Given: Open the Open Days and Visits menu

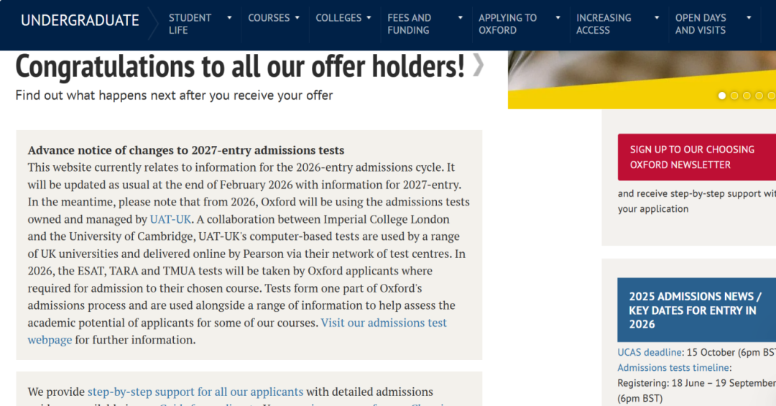Looking at the screenshot, I should click(x=701, y=24).
